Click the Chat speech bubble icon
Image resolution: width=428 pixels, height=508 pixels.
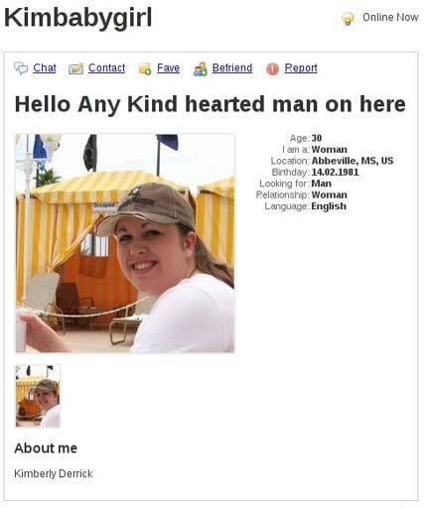point(21,68)
